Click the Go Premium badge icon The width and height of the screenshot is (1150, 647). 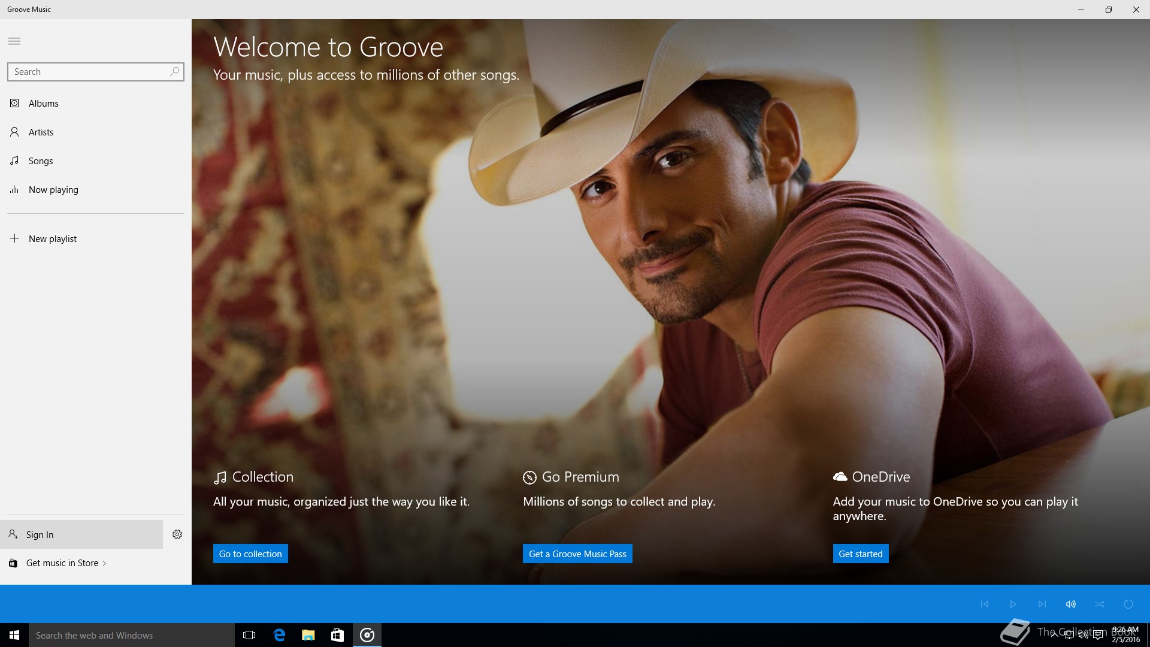click(529, 477)
